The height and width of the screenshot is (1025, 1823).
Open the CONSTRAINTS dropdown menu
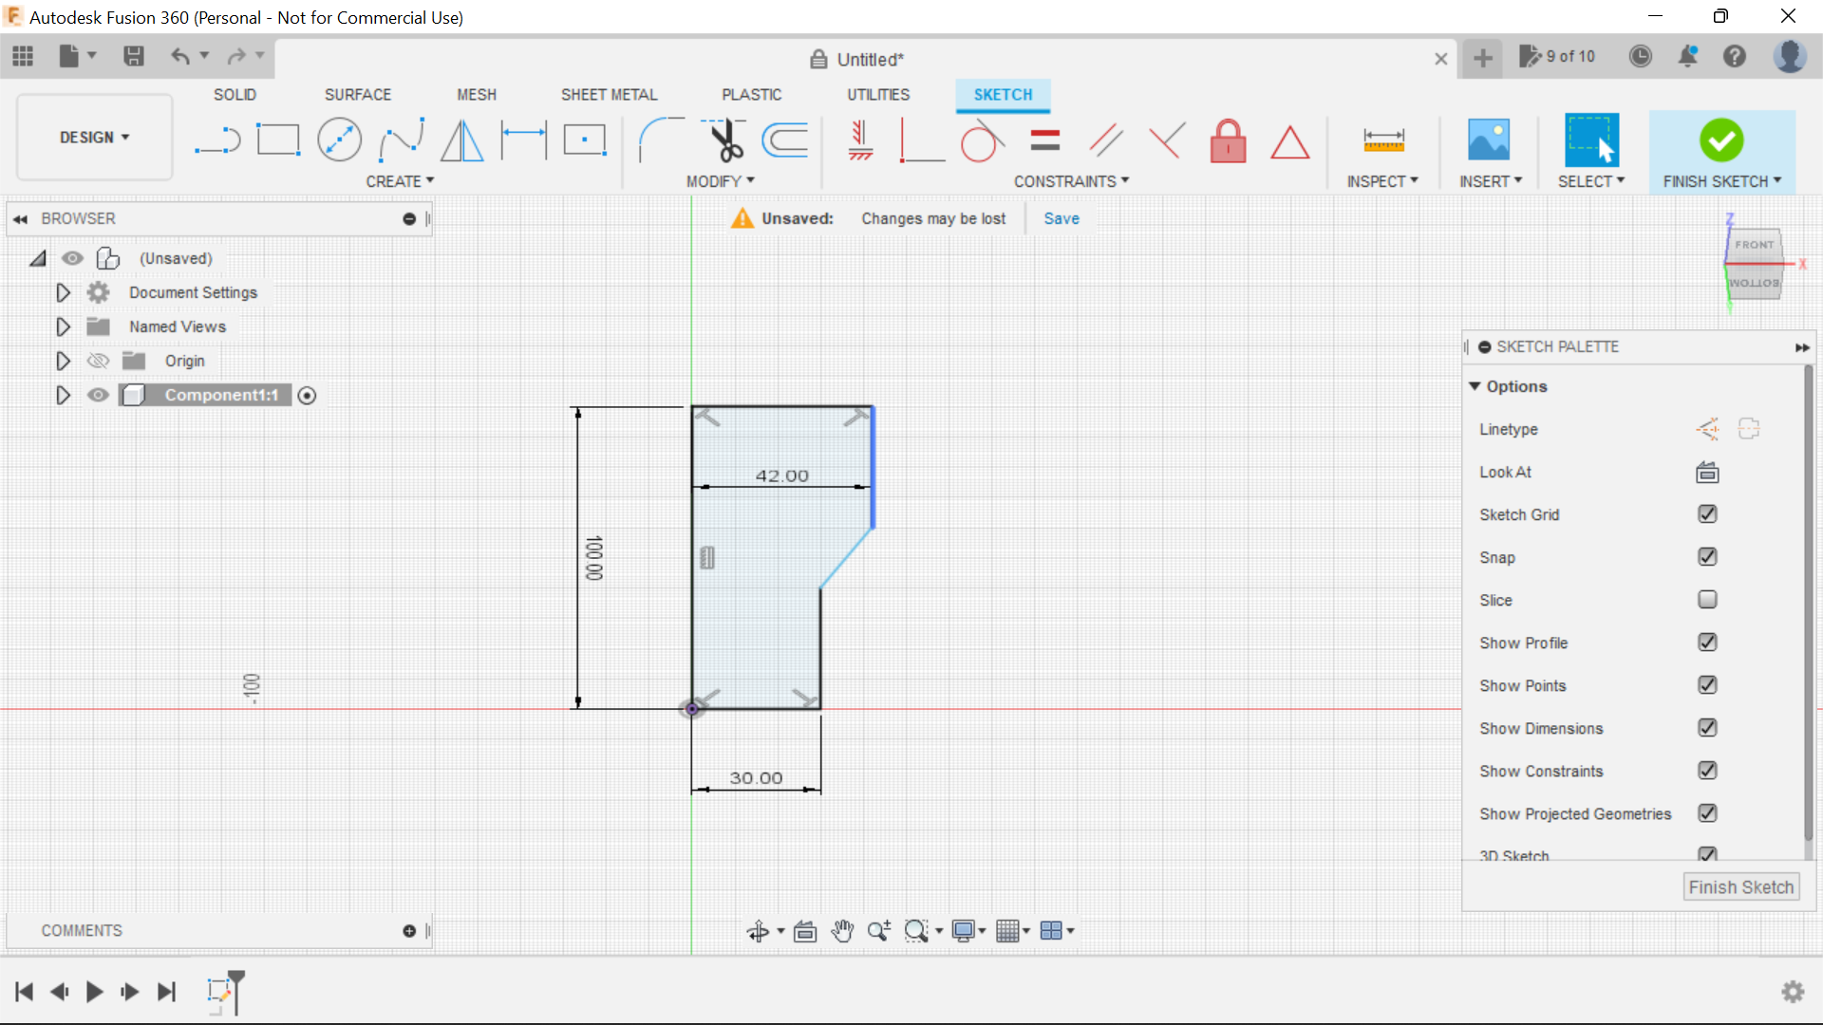[1071, 180]
